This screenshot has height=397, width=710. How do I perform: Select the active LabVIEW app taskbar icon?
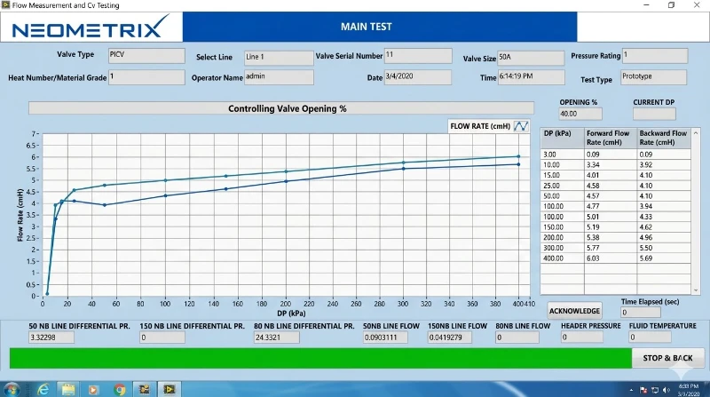coord(170,389)
